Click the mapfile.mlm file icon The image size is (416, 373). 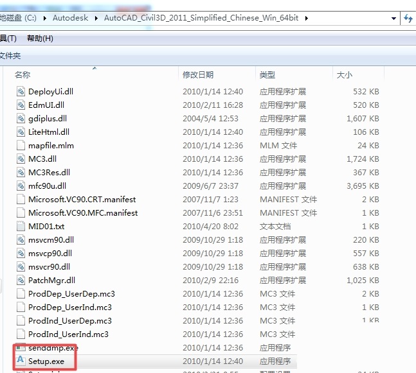pyautogui.click(x=21, y=146)
